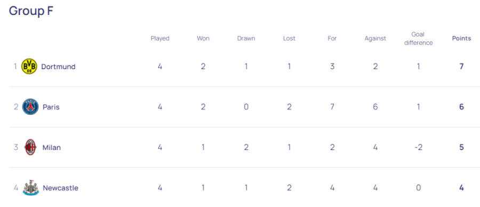Click the Lost column header
The image size is (480, 207).
289,38
